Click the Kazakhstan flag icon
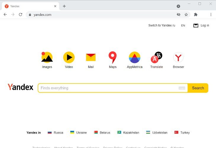This screenshot has width=216, height=148. pos(119,132)
